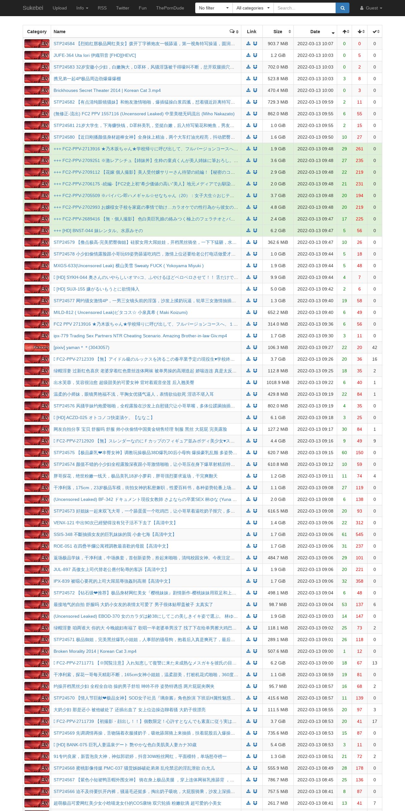
Task: Go to the Upload page
Action: [60, 8]
